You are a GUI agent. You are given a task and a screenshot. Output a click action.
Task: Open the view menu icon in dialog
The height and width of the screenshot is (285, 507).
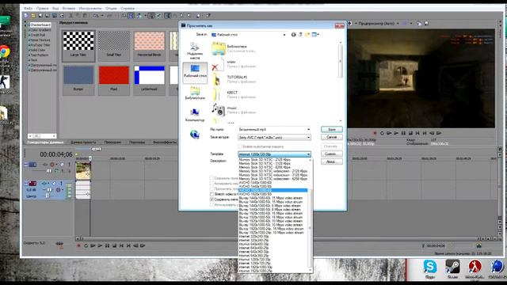pos(315,35)
